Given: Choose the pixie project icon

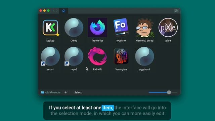Looking at the screenshot, I should pos(168,28).
